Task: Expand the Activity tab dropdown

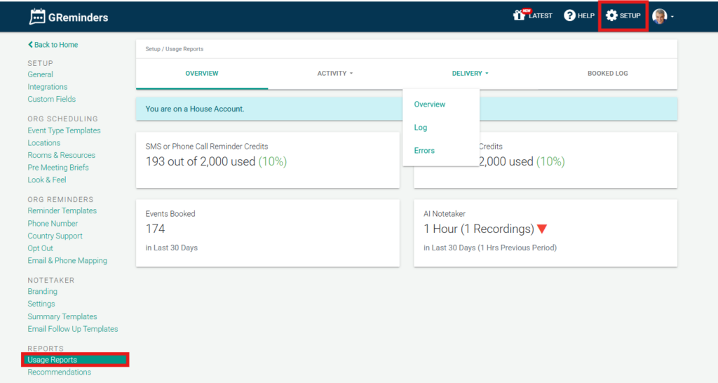Action: click(x=334, y=74)
